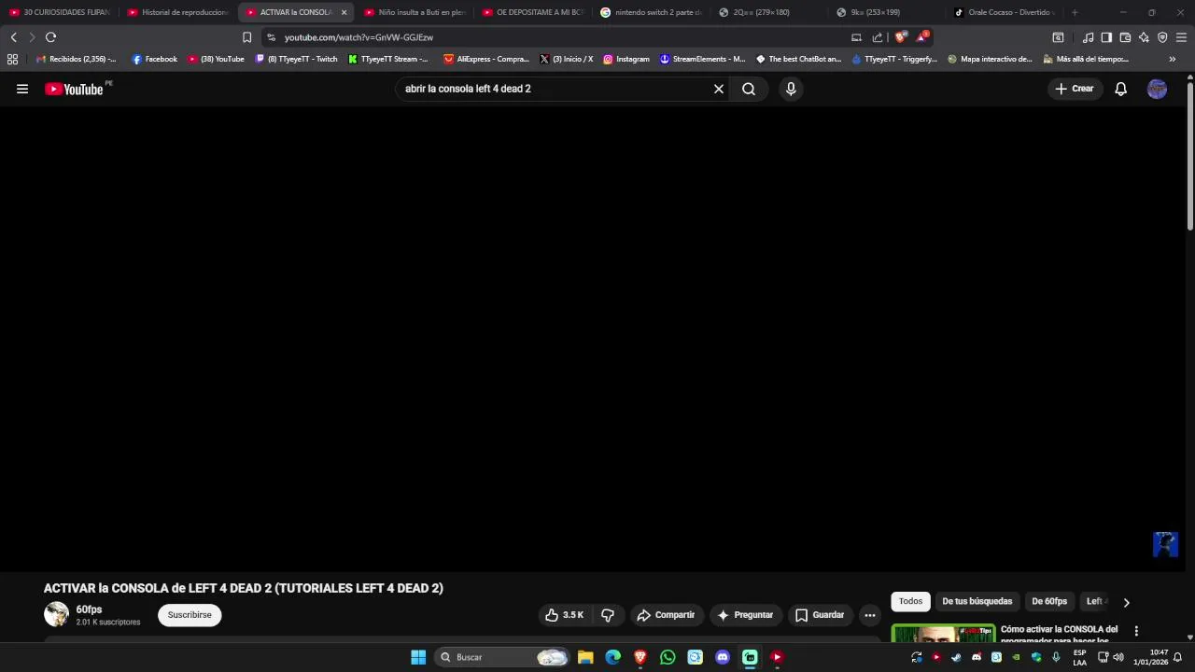Open a new browser tab

pyautogui.click(x=1075, y=12)
